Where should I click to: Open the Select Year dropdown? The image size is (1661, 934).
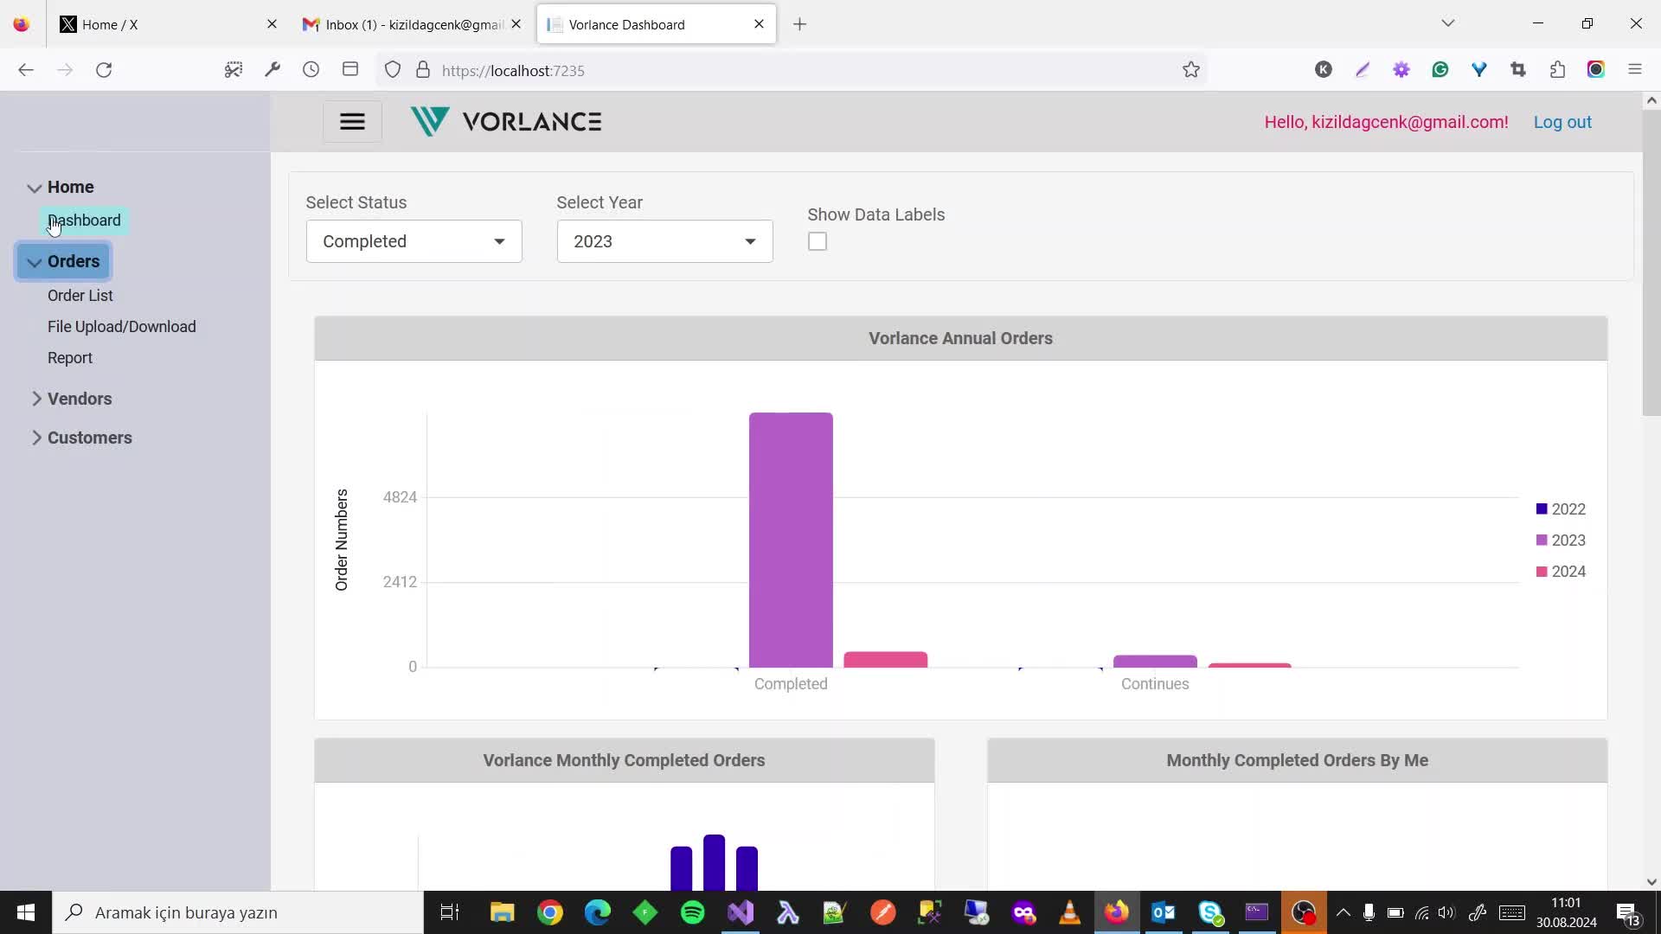(663, 241)
